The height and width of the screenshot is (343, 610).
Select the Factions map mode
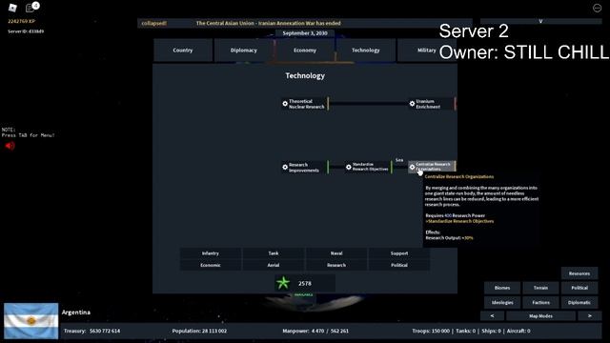(x=540, y=303)
